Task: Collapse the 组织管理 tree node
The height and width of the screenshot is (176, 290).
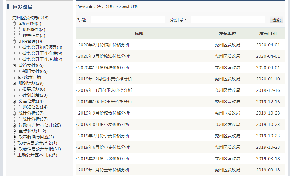Action: (15, 42)
